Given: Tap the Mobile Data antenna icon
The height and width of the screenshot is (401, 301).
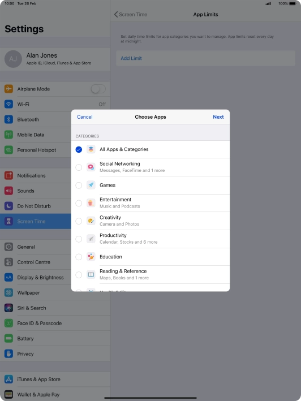Looking at the screenshot, I should (x=8, y=135).
